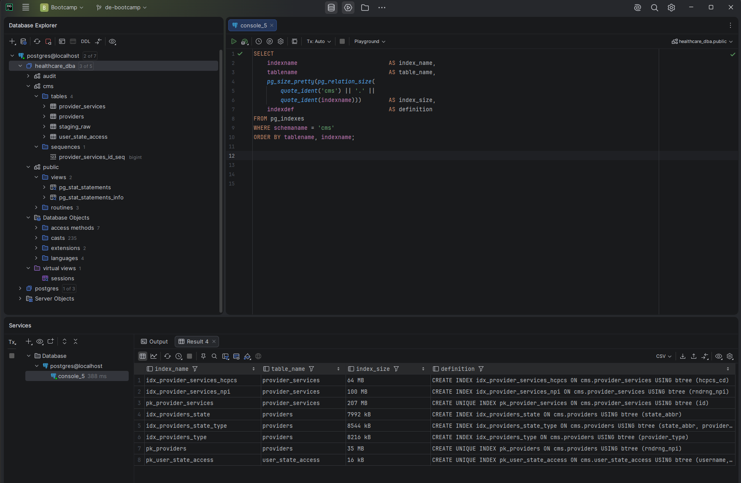Filter the index_name column

point(195,369)
